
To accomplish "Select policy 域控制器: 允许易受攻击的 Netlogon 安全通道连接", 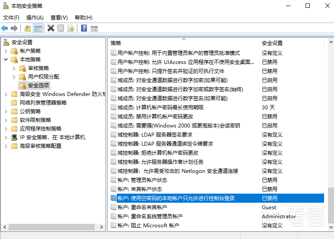I will tap(178, 171).
